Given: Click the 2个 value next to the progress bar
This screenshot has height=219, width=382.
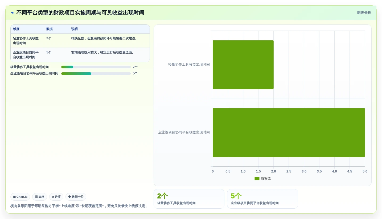Looking at the screenshot, I should point(135,67).
